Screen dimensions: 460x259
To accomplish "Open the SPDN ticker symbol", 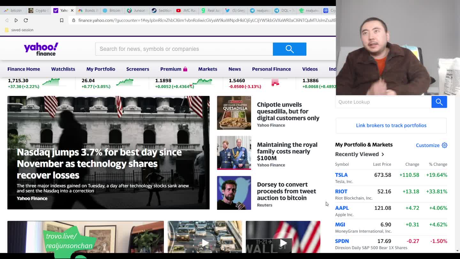I will click(342, 241).
